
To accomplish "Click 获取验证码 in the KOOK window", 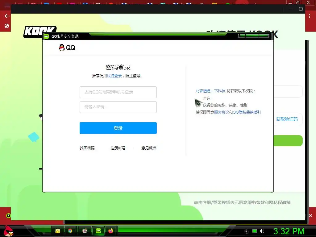I will 287,119.
